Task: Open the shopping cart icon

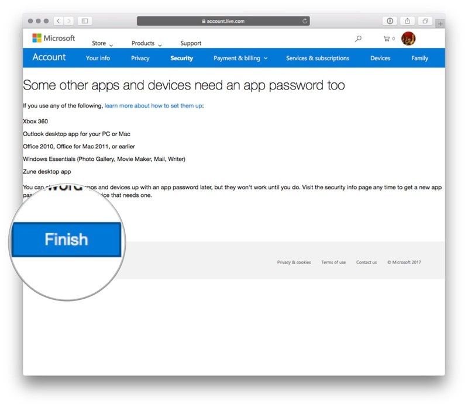Action: click(388, 39)
